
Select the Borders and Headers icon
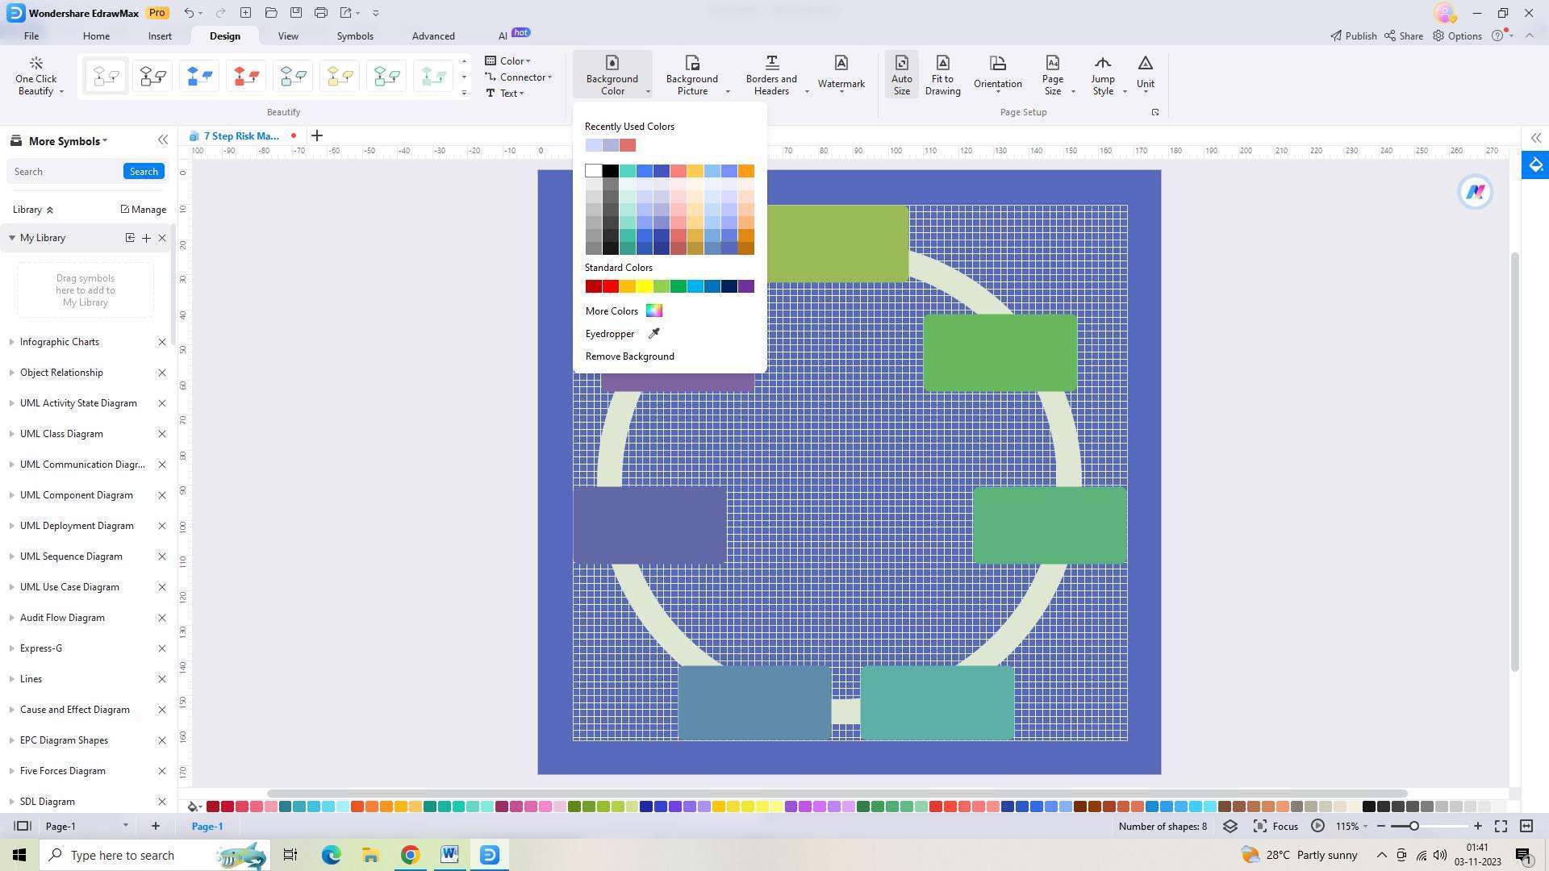tap(771, 73)
